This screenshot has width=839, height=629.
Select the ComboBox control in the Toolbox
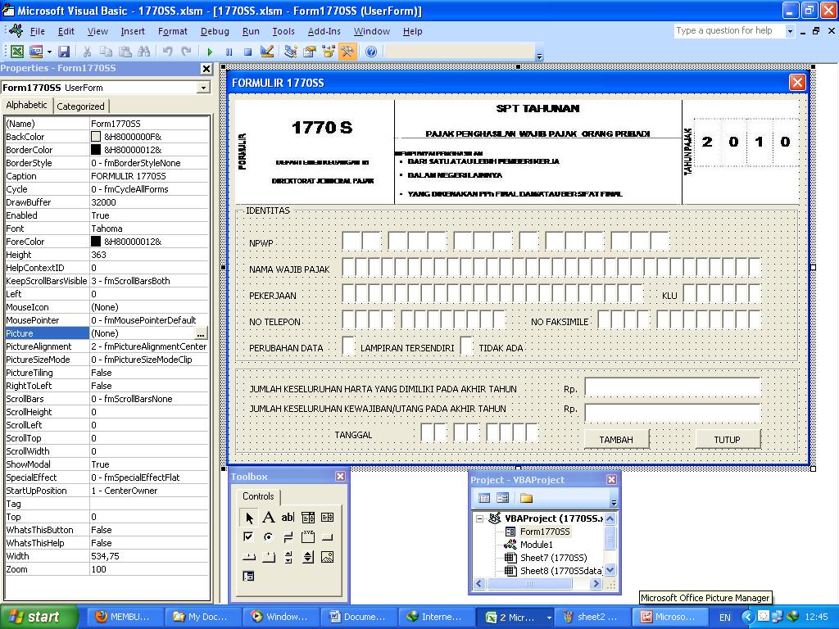pyautogui.click(x=308, y=518)
